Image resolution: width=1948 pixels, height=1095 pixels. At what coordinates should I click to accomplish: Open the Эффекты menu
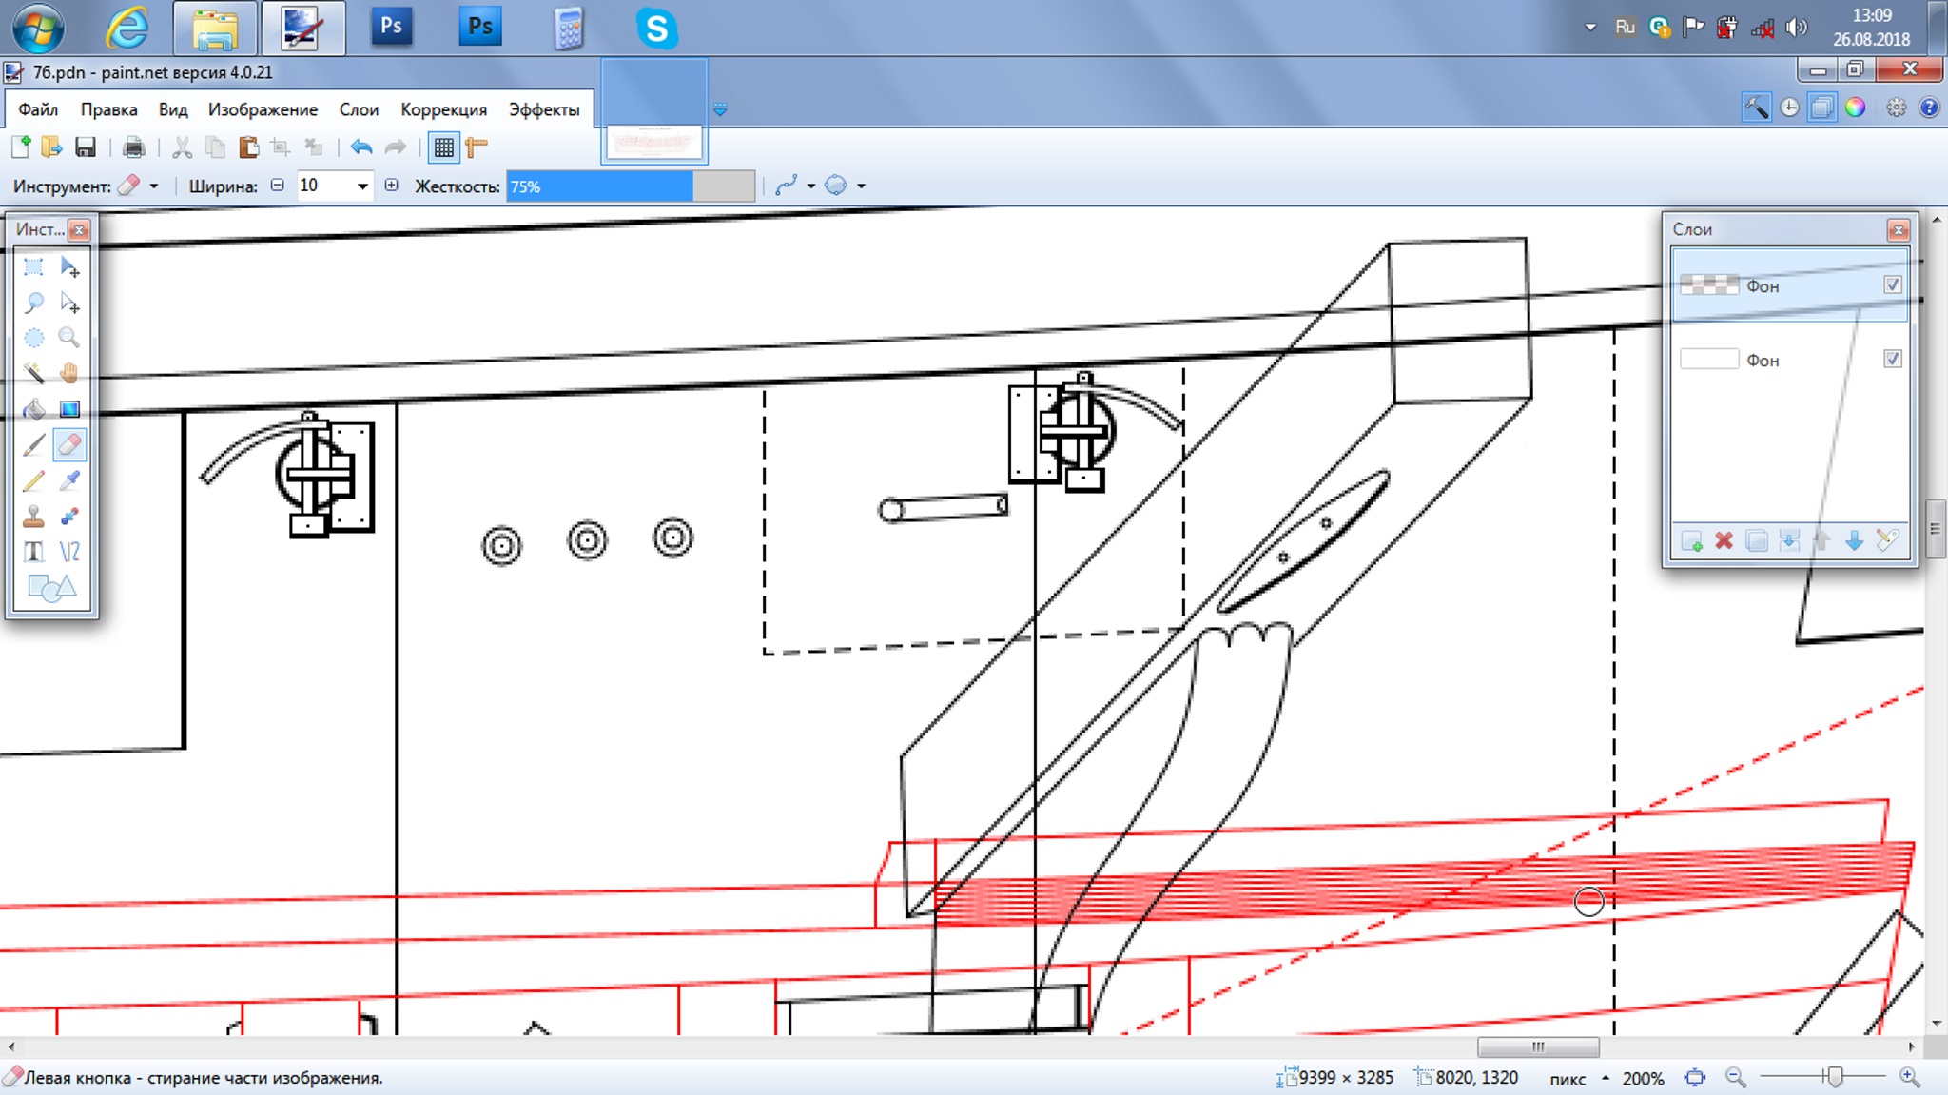[544, 109]
